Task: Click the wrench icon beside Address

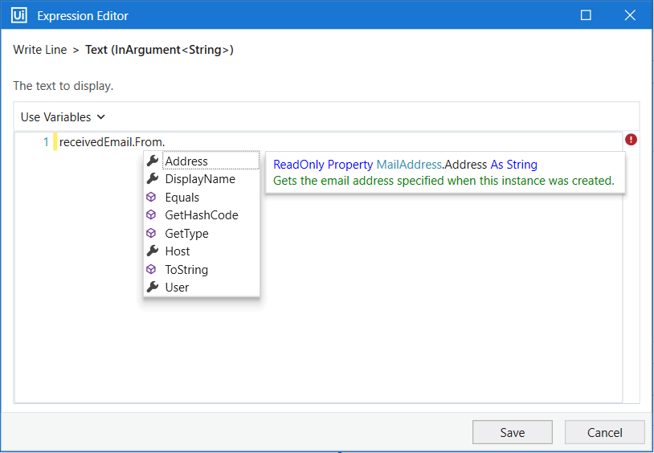Action: [153, 161]
